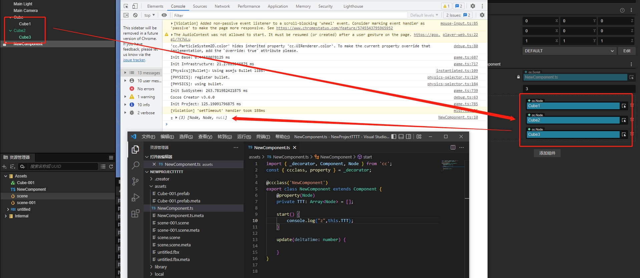
Task: Expand the Internal folder in Cocos Assets
Action: tap(6, 216)
